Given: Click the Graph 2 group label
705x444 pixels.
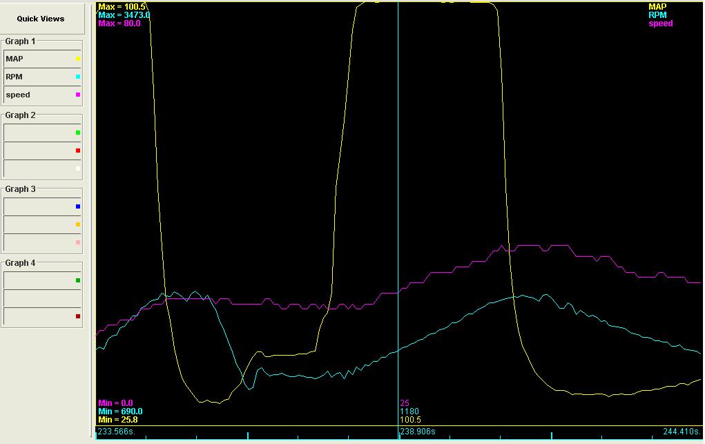Looking at the screenshot, I should [20, 115].
